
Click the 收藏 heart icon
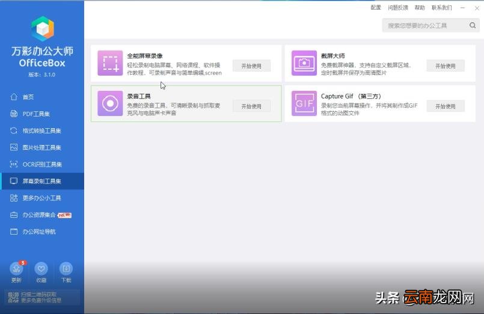[x=41, y=269]
